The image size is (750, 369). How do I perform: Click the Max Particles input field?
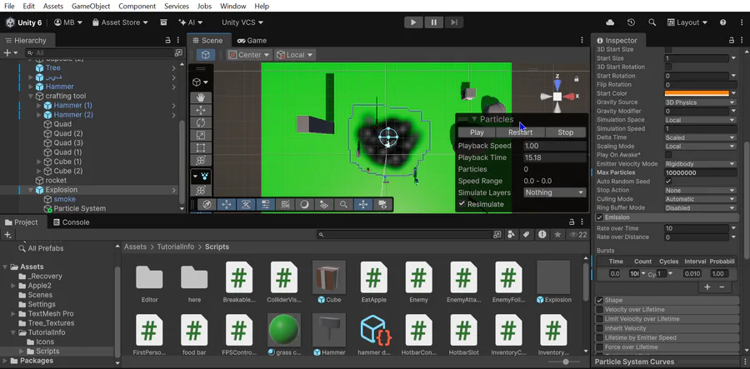point(700,172)
